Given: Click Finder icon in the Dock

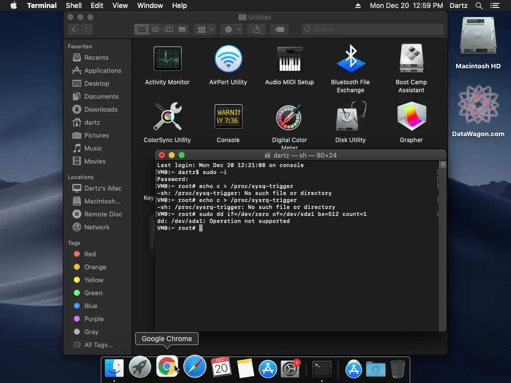Looking at the screenshot, I should click(114, 368).
